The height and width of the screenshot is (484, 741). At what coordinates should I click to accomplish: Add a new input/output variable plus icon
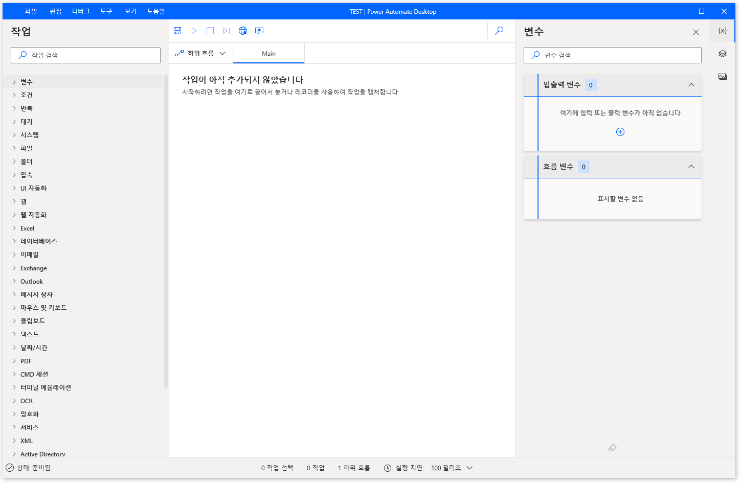[x=620, y=132]
